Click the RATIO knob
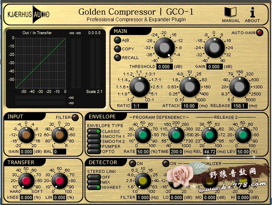This screenshot has height=205, width=272. (x=140, y=87)
